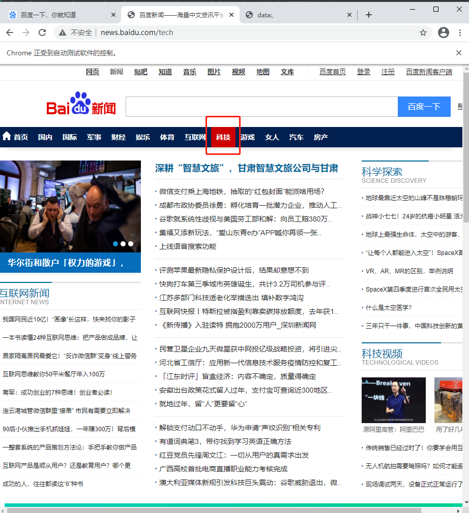Open the red machinery video thumbnail
The image size is (469, 513).
pyautogui.click(x=448, y=400)
